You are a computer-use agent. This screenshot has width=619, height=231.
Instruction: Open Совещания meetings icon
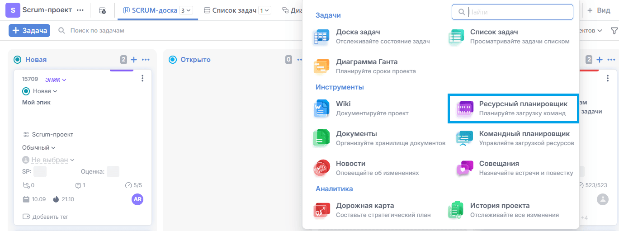(464, 168)
